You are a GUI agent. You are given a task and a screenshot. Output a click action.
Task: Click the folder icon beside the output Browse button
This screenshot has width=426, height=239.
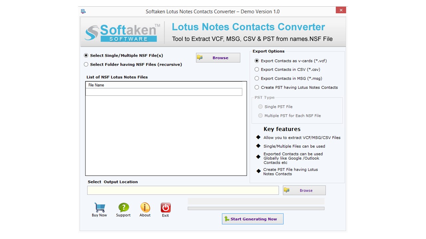pos(287,190)
